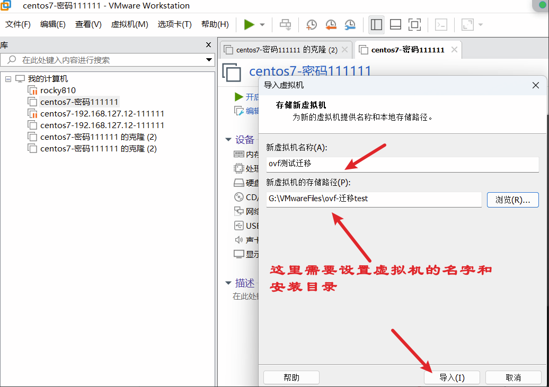549x387 pixels.
Task: Click the stretch guest display icon
Action: click(x=467, y=24)
